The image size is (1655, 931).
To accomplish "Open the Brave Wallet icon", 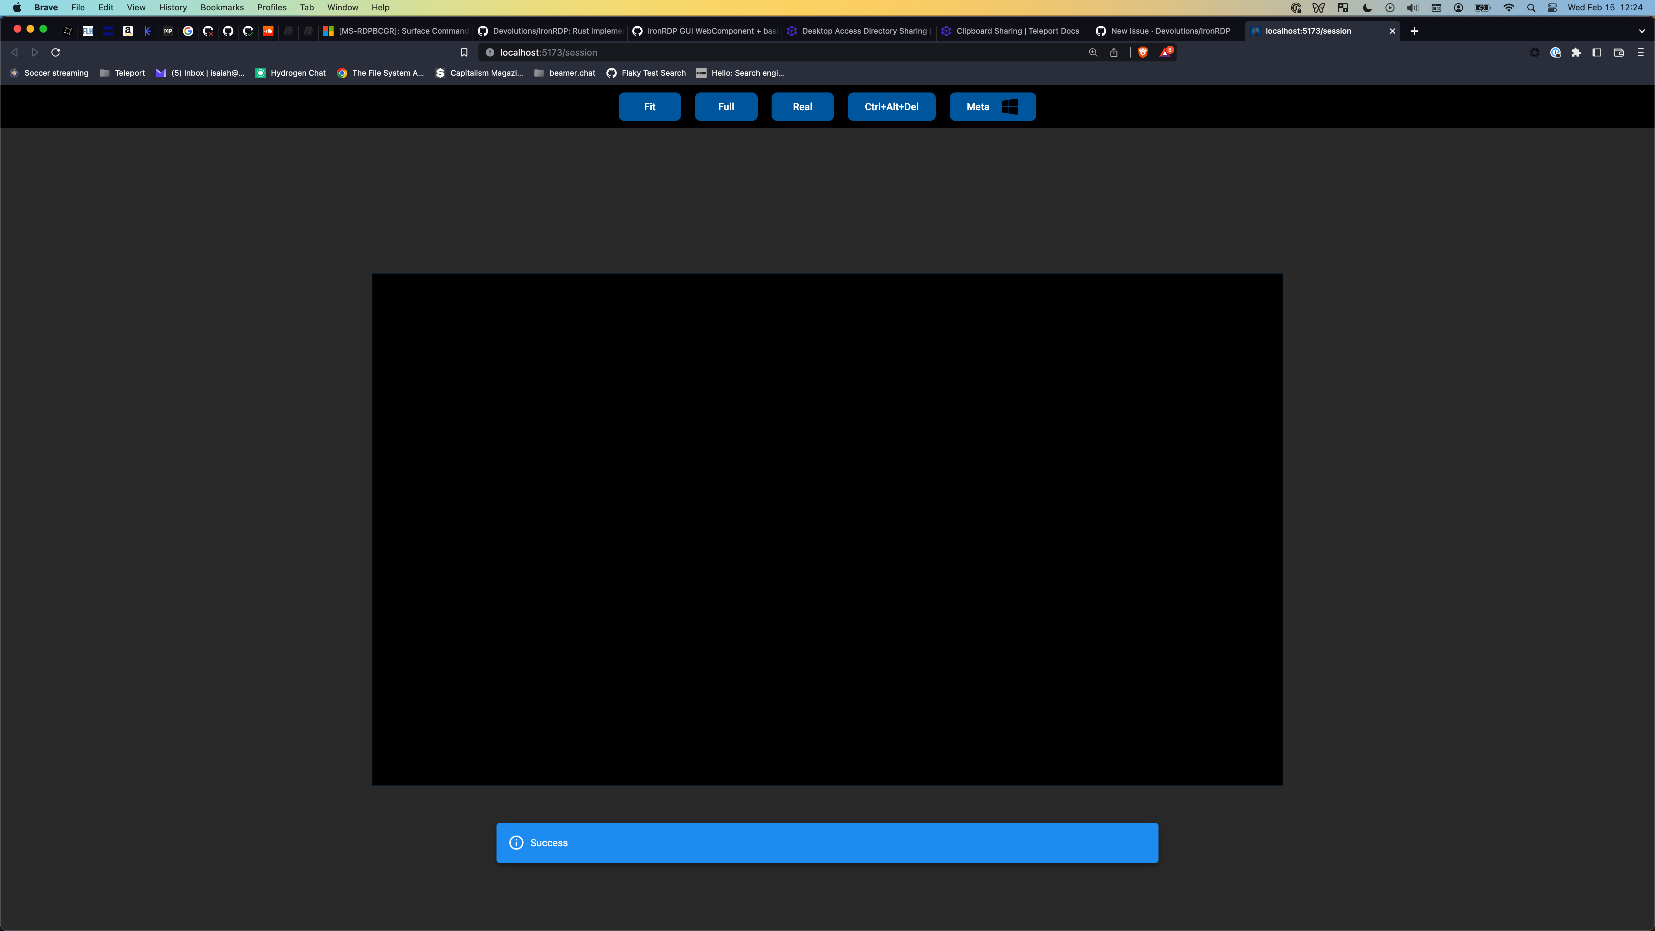I will click(x=1618, y=53).
